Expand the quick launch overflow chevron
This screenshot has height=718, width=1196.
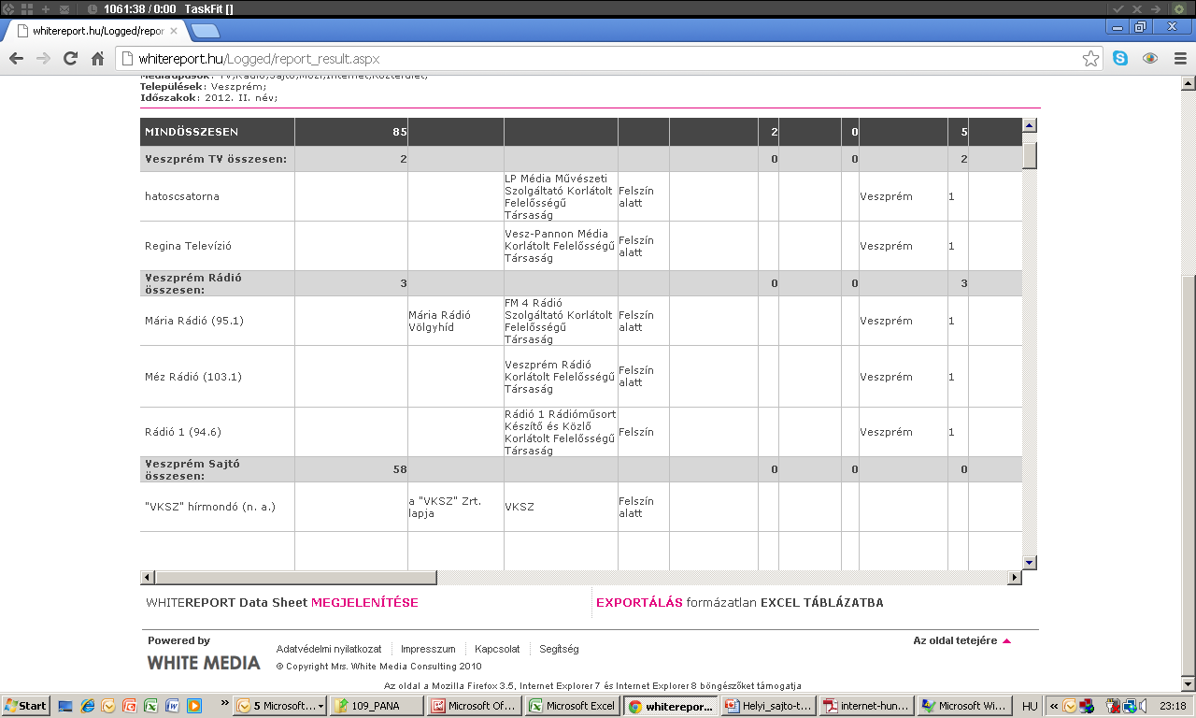pyautogui.click(x=225, y=704)
